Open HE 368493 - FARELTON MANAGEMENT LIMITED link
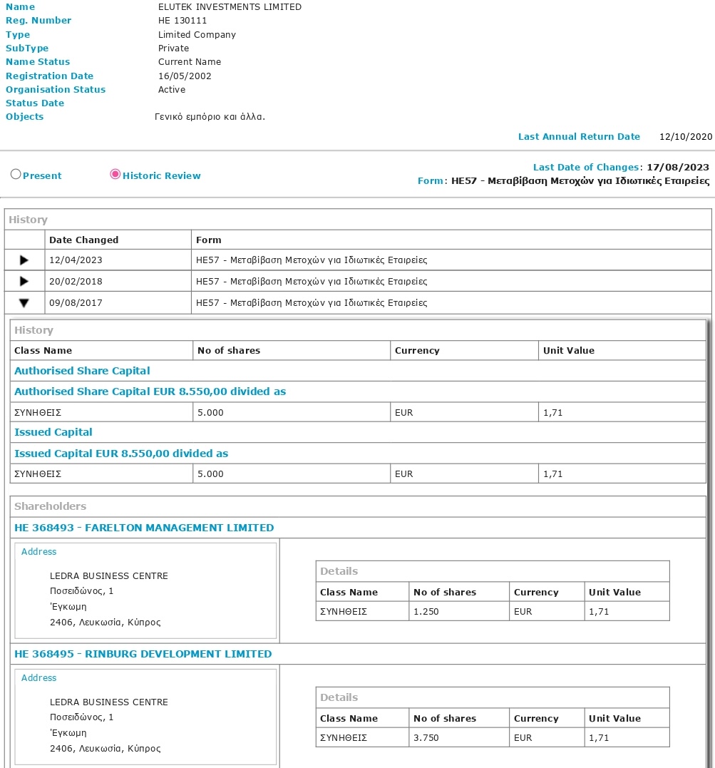The width and height of the screenshot is (715, 768). pyautogui.click(x=144, y=528)
